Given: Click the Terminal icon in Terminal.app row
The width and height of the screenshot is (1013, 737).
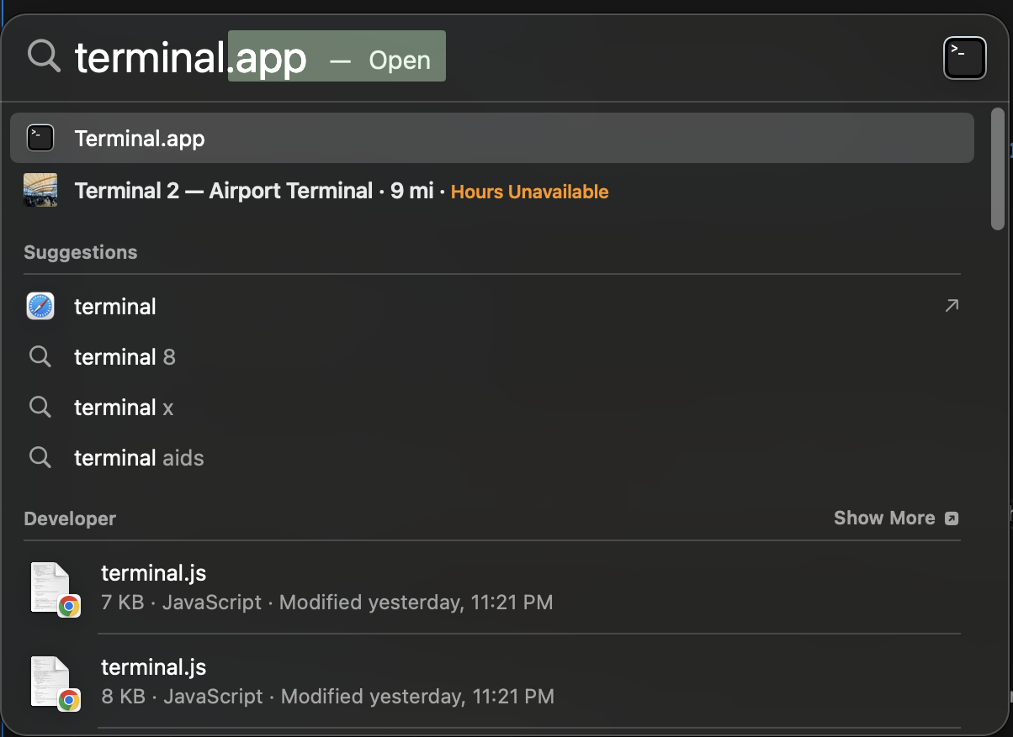Looking at the screenshot, I should (x=40, y=138).
